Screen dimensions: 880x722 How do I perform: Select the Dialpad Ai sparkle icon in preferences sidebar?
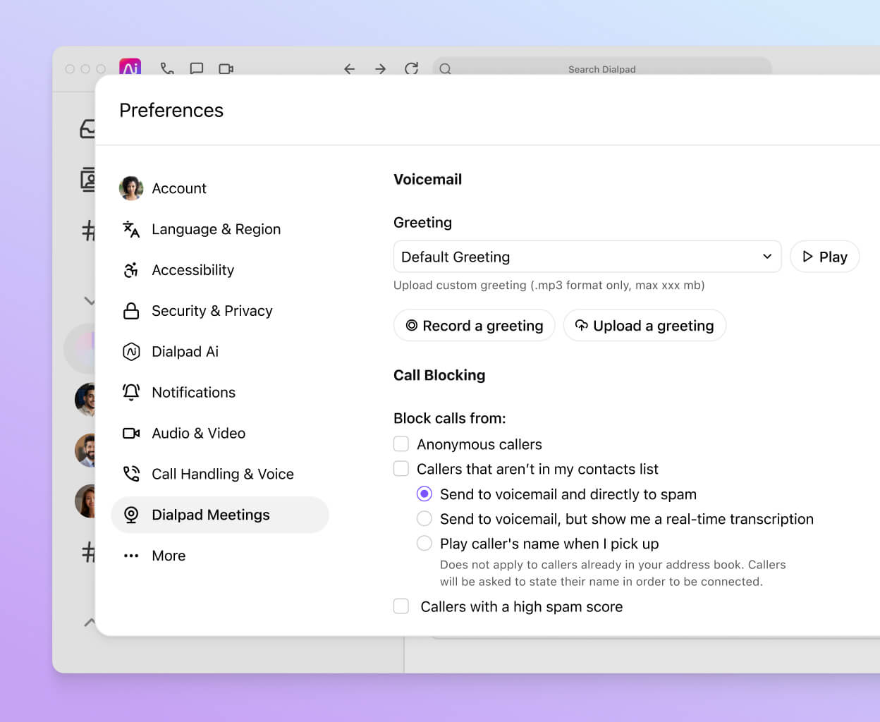coord(131,351)
